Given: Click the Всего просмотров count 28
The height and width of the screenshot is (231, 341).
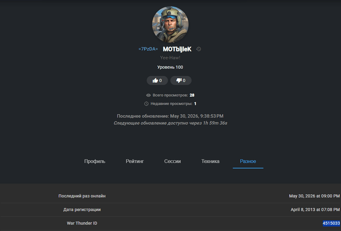Looking at the screenshot, I should pos(192,95).
